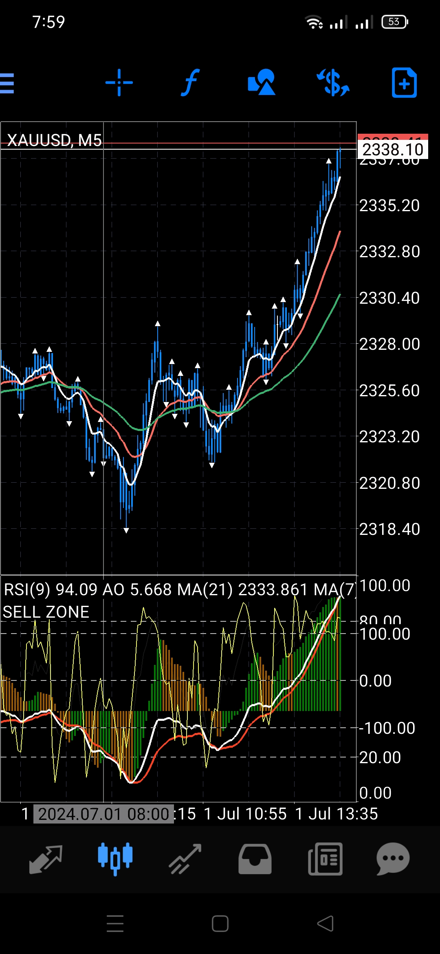Tap the current price label 2338.10
The height and width of the screenshot is (954, 440).
[393, 150]
